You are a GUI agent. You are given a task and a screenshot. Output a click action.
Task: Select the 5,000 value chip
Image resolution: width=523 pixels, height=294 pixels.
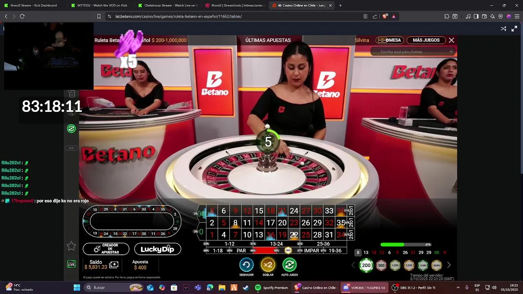[x=409, y=265]
